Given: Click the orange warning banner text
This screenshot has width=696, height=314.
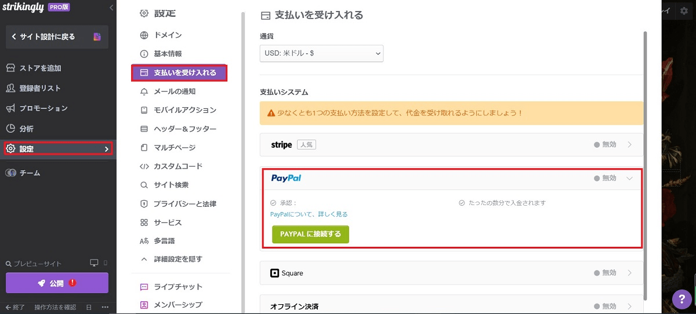Looking at the screenshot, I should coord(400,113).
